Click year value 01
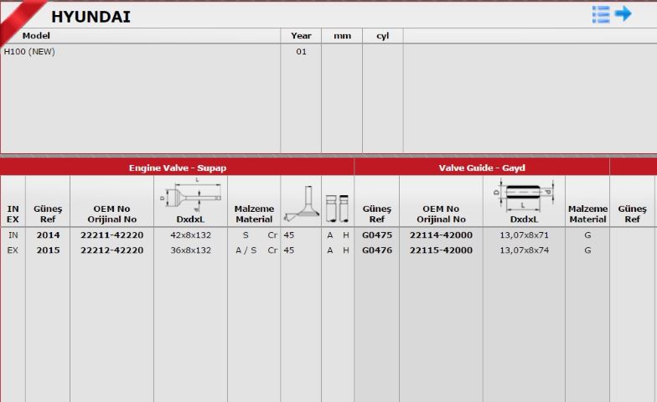The image size is (657, 402). click(301, 52)
